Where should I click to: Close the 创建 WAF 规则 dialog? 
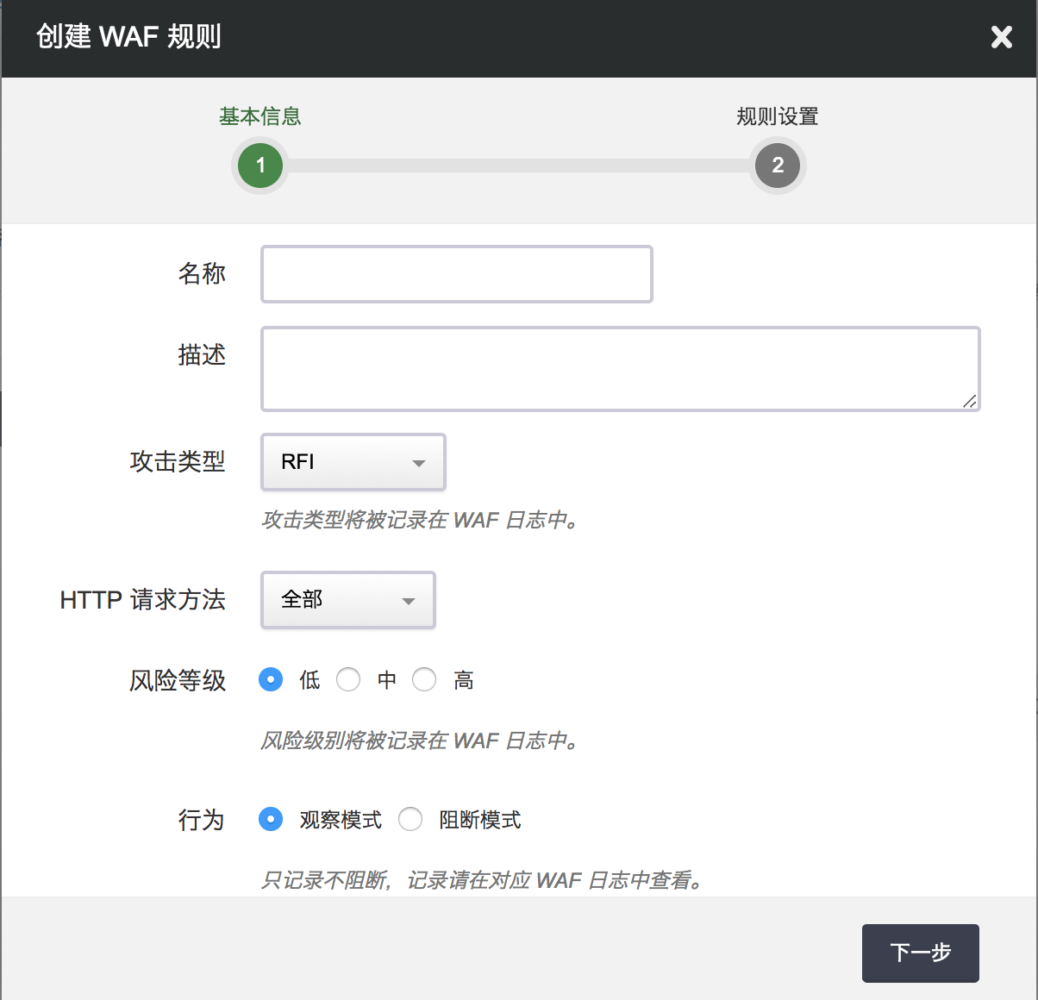pos(1001,37)
